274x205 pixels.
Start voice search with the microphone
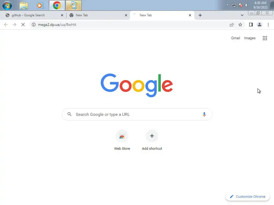[204, 114]
